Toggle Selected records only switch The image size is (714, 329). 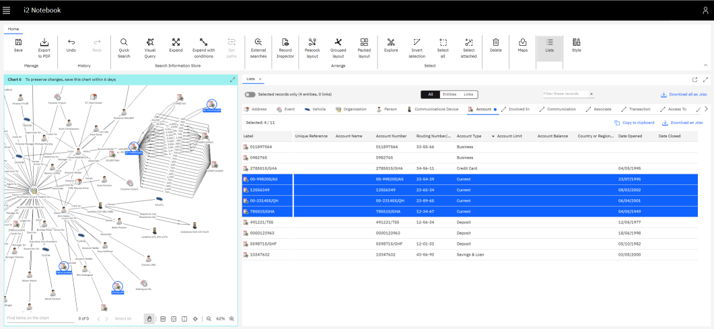point(250,95)
